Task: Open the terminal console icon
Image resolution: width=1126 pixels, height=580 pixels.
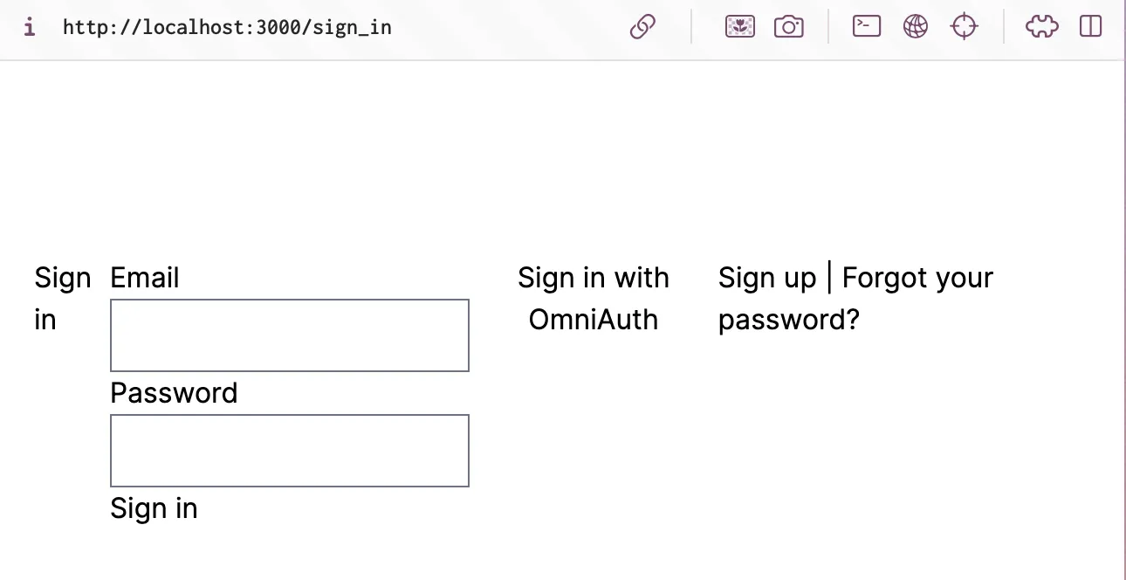Action: coord(867,27)
